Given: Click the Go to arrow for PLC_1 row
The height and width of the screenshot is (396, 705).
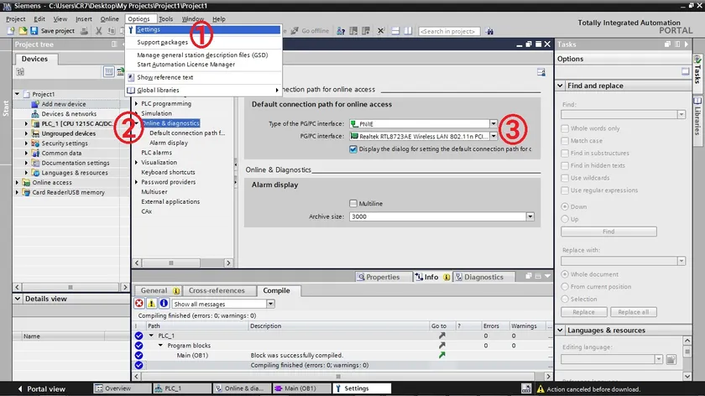Looking at the screenshot, I should tap(442, 336).
